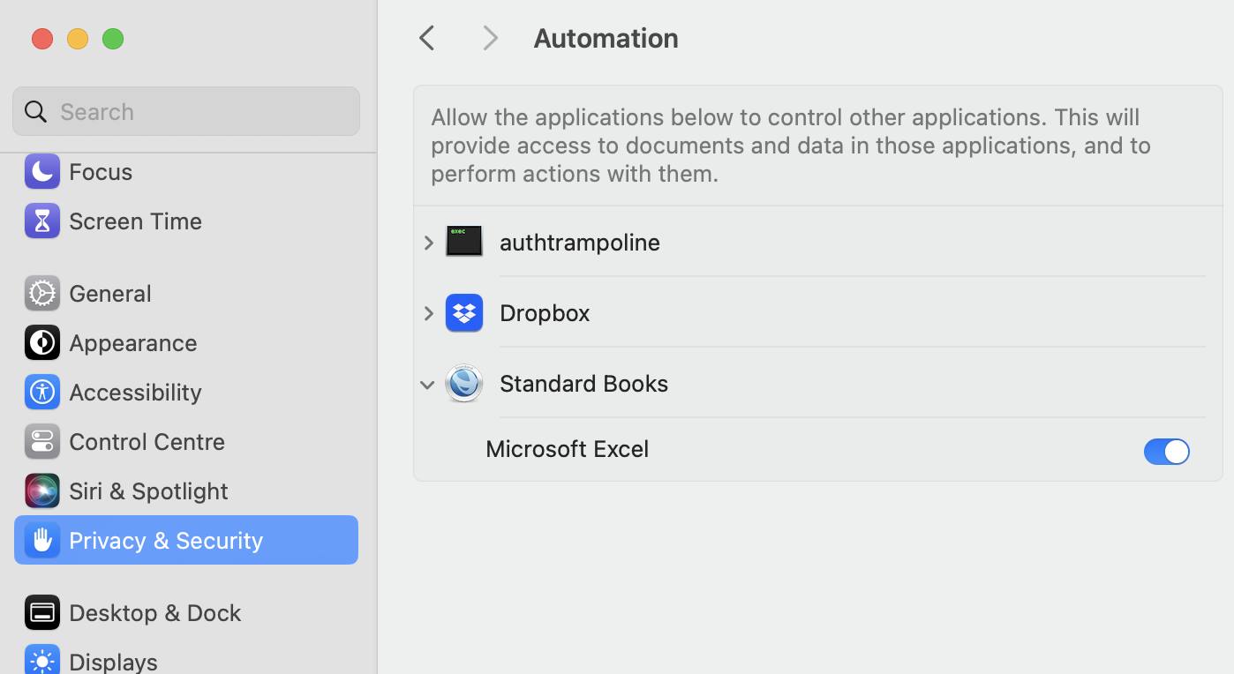Click the Siri & Spotlight icon
Screen dimensions: 1234x674
[41, 491]
